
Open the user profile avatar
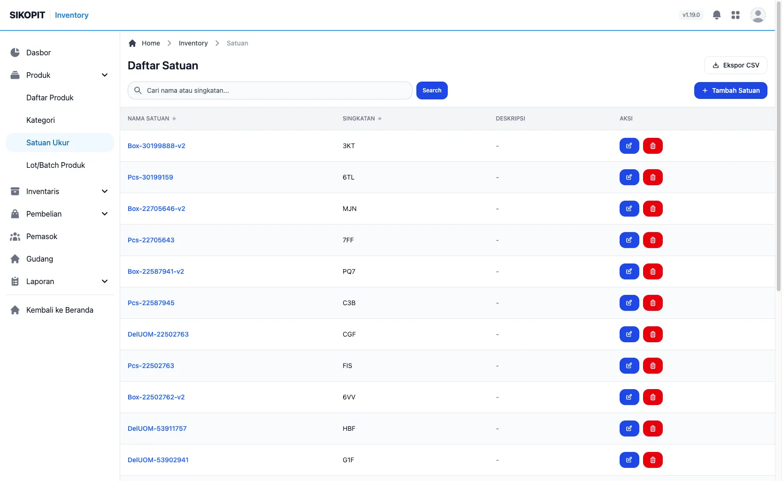[758, 15]
